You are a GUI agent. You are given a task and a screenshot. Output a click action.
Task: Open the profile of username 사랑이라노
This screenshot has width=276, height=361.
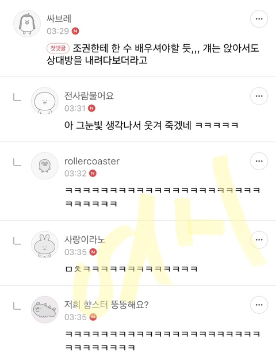click(85, 240)
